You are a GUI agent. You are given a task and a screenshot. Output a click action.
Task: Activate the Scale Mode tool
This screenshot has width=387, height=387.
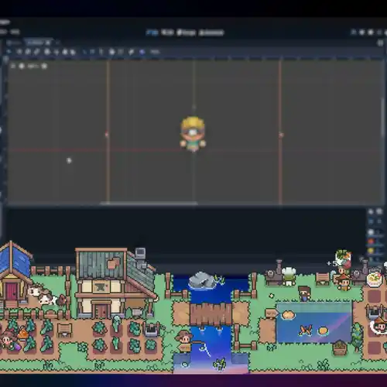(x=36, y=52)
